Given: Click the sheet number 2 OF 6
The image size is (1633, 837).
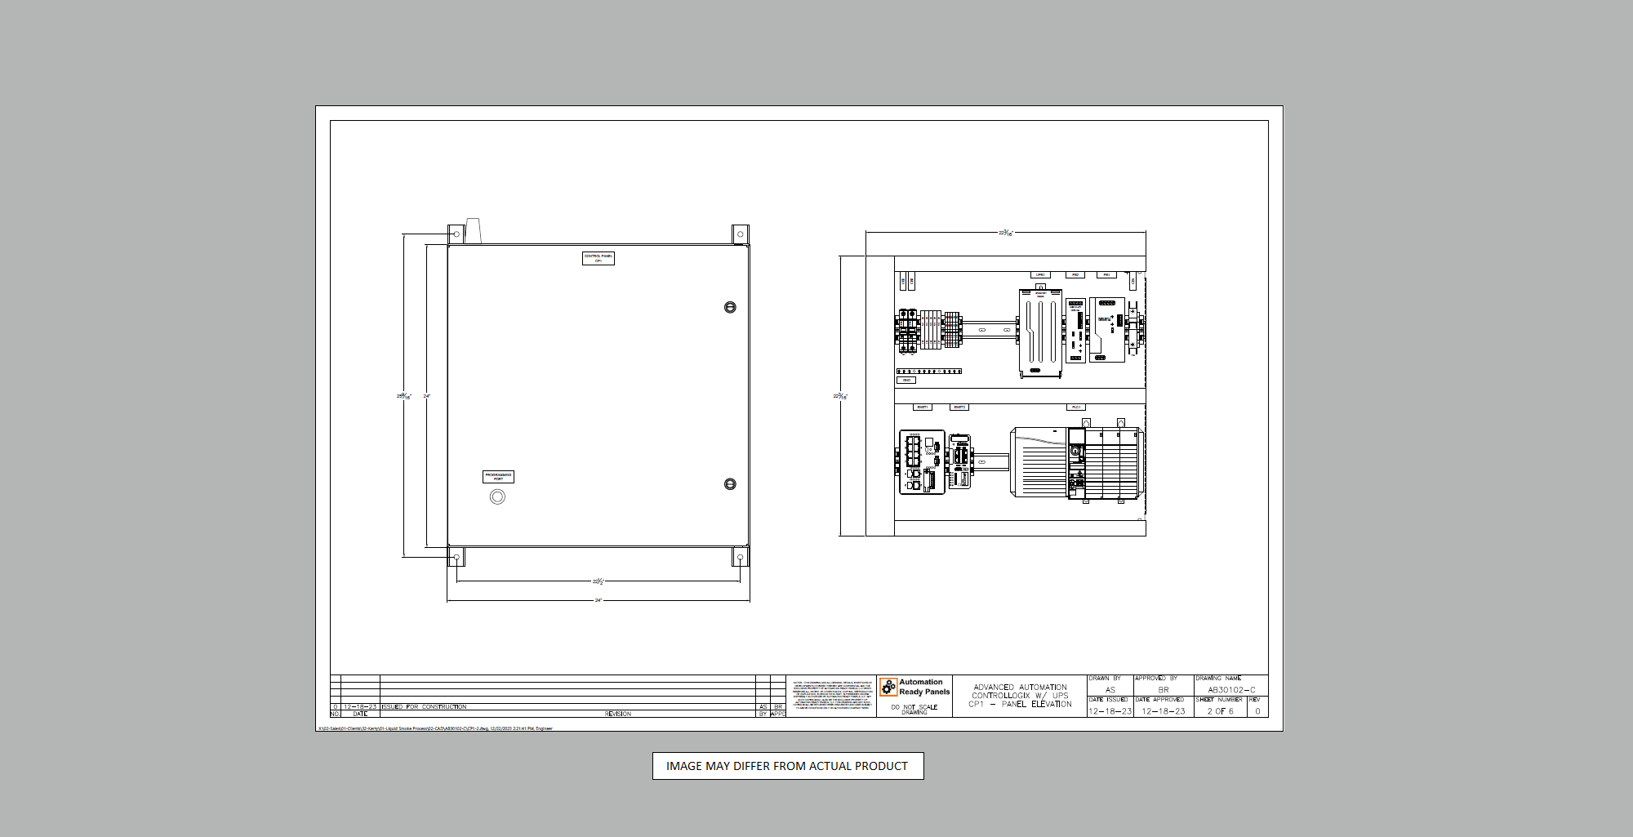Looking at the screenshot, I should [x=1220, y=711].
